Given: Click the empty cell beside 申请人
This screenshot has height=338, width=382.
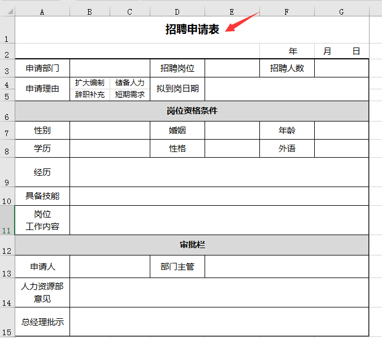Looking at the screenshot, I should pos(110,267).
